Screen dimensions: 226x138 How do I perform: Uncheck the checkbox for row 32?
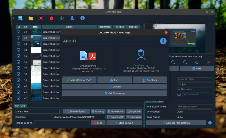point(18,38)
